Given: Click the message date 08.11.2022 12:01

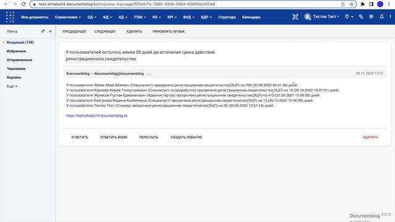Looking at the screenshot, I should (x=369, y=73).
